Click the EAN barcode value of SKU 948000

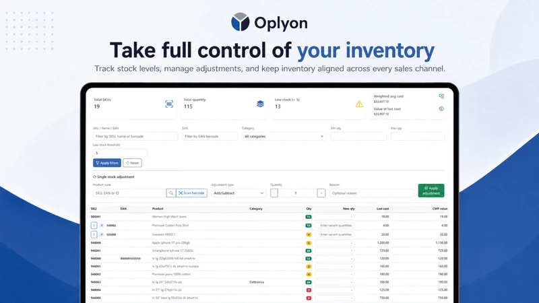pyautogui.click(x=130, y=259)
